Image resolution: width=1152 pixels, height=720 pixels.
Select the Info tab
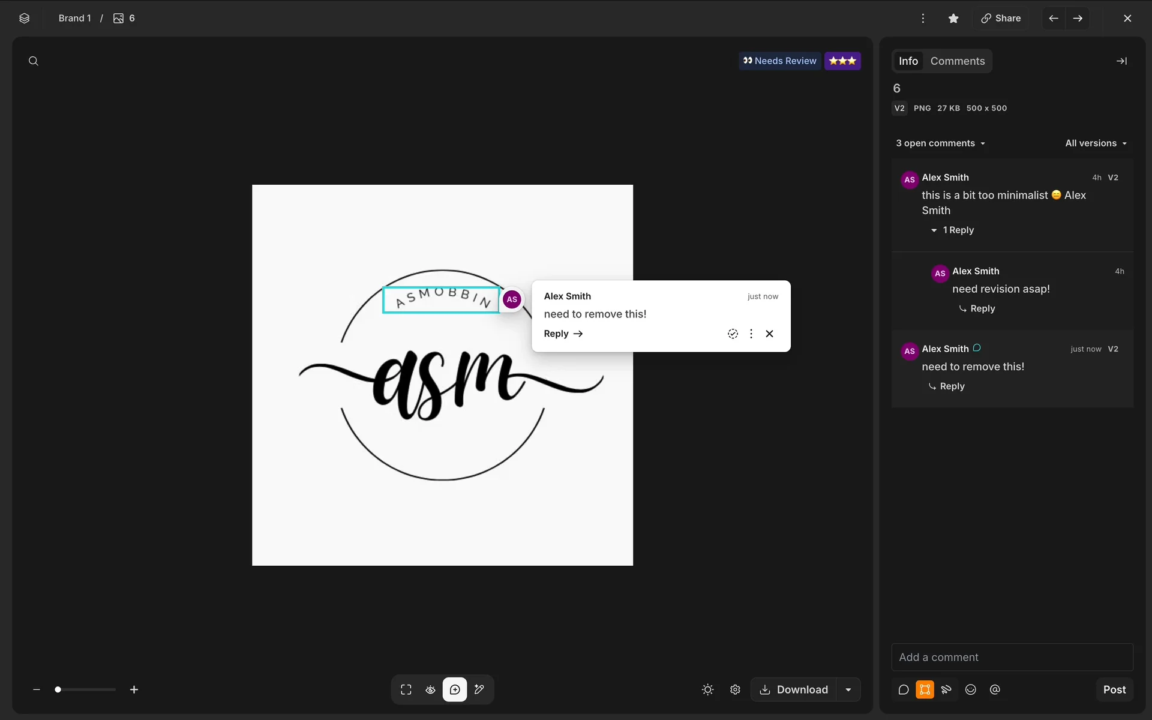click(908, 61)
